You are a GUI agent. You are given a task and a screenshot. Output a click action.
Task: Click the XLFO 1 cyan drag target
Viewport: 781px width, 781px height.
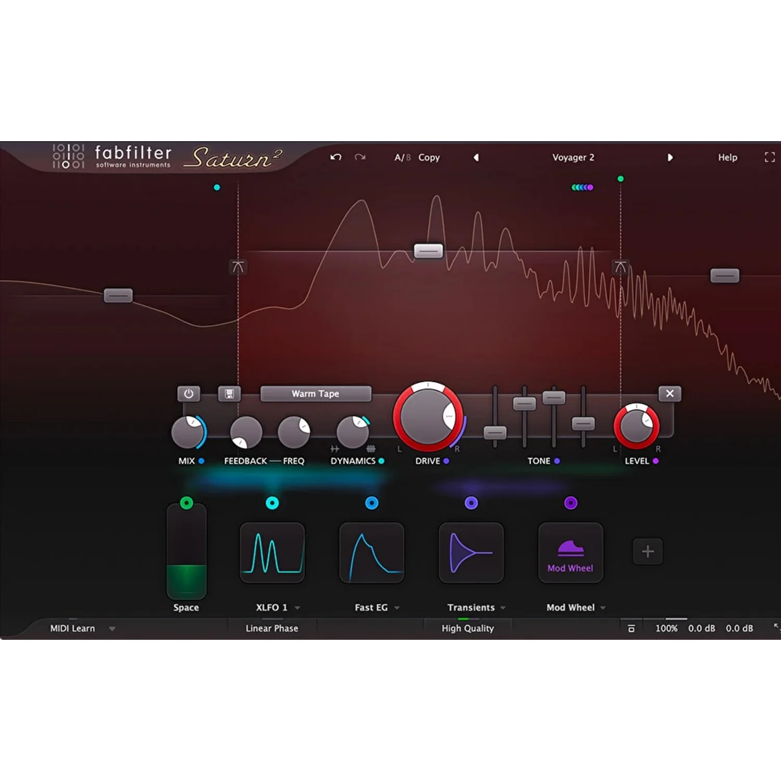(x=272, y=503)
